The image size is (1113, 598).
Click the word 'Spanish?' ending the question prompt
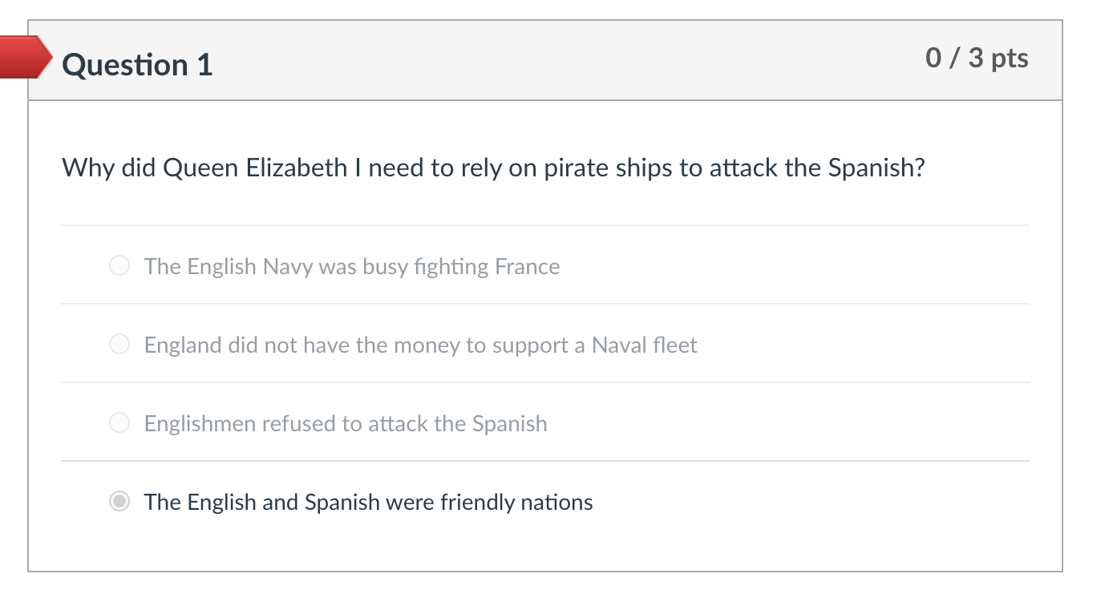(876, 168)
